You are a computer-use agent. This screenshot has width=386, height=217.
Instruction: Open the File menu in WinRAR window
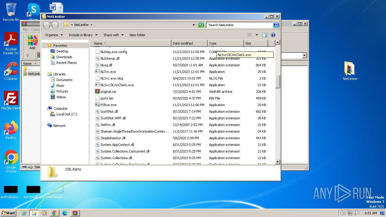(x=25, y=30)
